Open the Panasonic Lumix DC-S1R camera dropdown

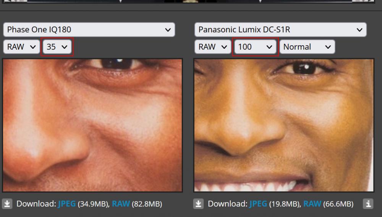[x=280, y=30]
